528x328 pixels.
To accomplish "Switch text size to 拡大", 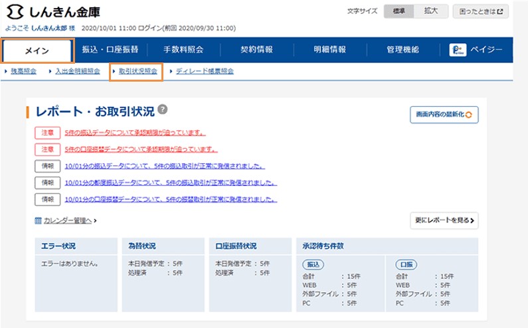I will pyautogui.click(x=431, y=11).
